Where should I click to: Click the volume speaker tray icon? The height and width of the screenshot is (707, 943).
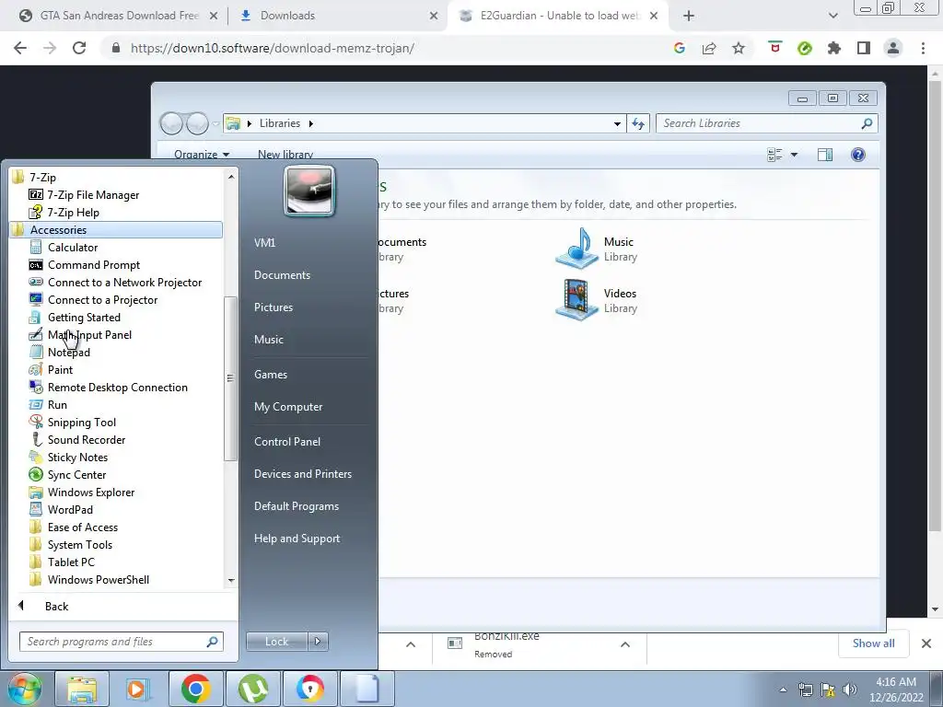tap(849, 690)
